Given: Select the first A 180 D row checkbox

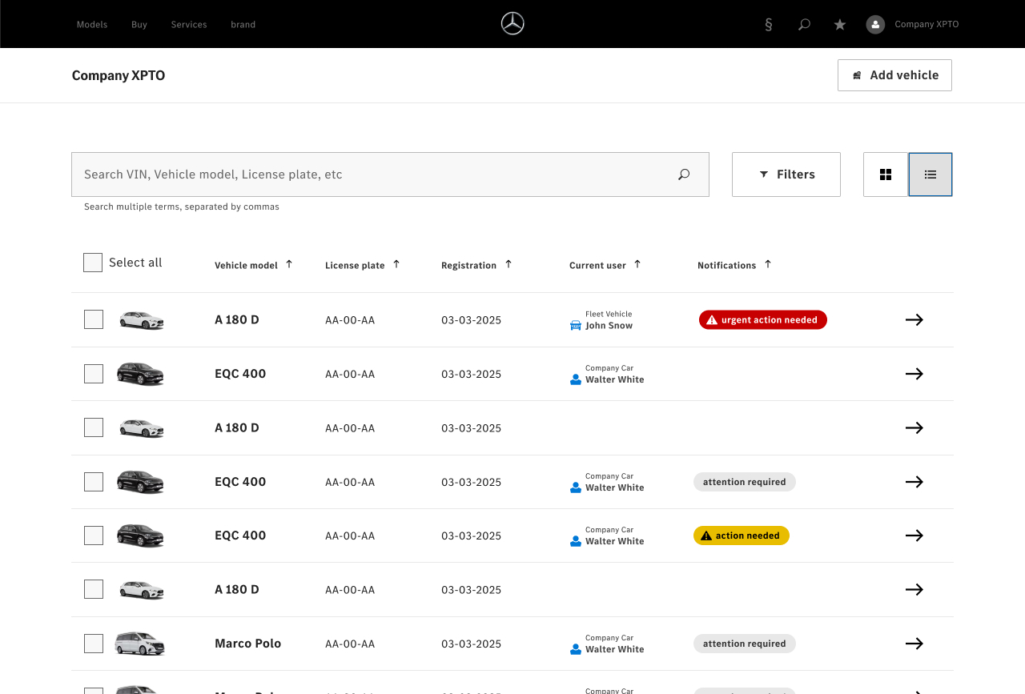Looking at the screenshot, I should (x=94, y=319).
